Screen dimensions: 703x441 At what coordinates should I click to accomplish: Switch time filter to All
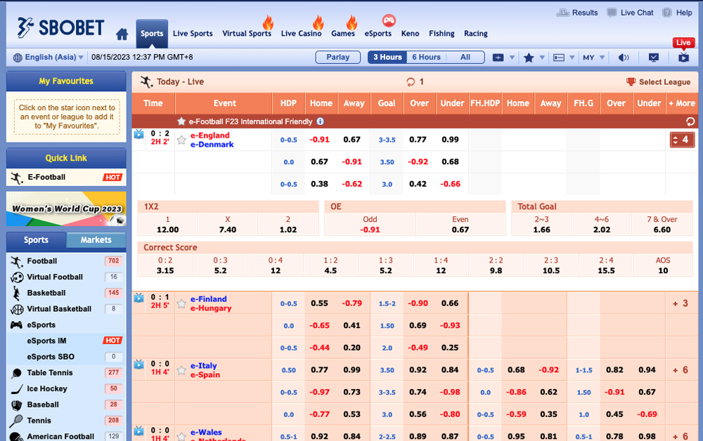click(465, 58)
